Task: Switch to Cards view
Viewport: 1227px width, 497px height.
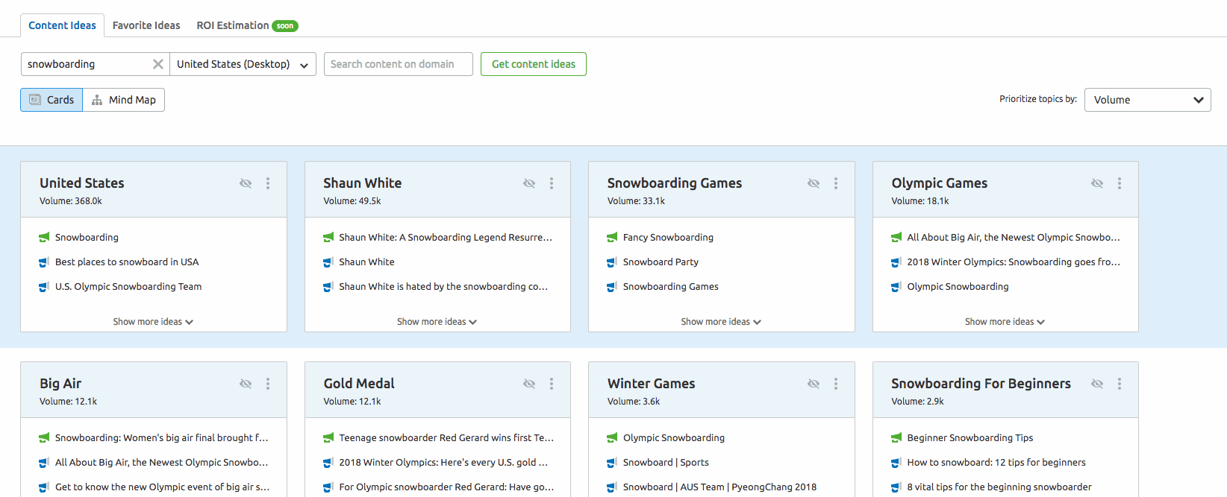Action: point(51,100)
